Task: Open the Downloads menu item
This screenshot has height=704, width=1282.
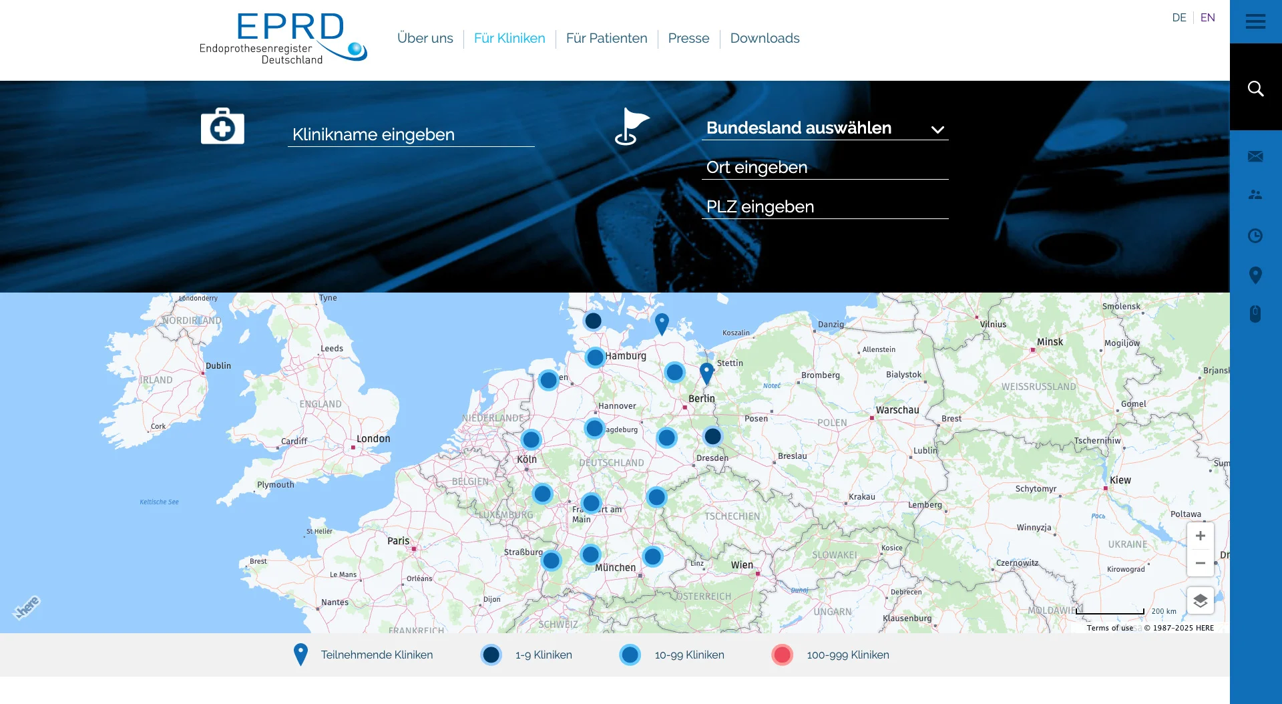Action: (765, 38)
